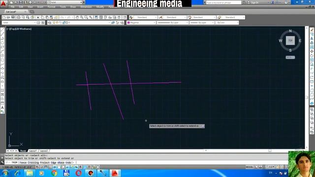Open the AutoCAD application menu button
The image size is (315, 177).
(x=3, y=3)
